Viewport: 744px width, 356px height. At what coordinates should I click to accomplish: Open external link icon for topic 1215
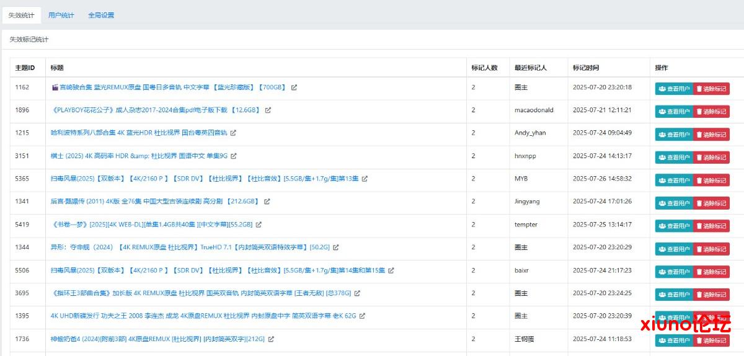point(233,133)
